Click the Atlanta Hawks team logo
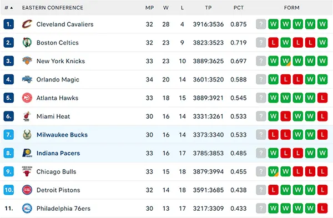Image resolution: width=333 pixels, height=218 pixels. [x=27, y=98]
